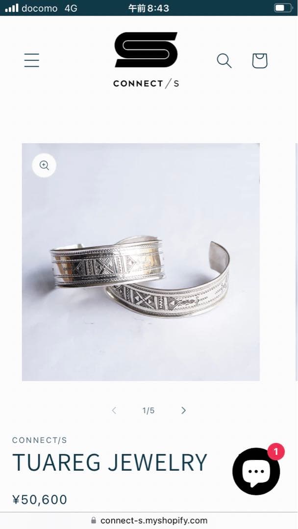Tap the ¥50,600 price text
This screenshot has height=529, width=298.
pos(40,499)
